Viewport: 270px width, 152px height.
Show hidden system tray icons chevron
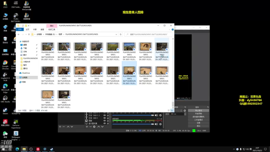234,149
